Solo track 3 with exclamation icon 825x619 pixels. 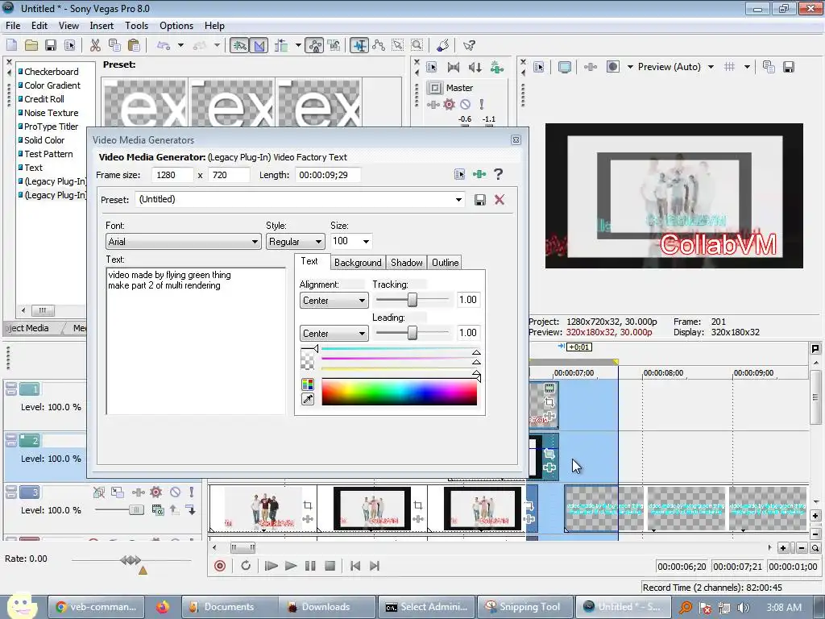[192, 492]
